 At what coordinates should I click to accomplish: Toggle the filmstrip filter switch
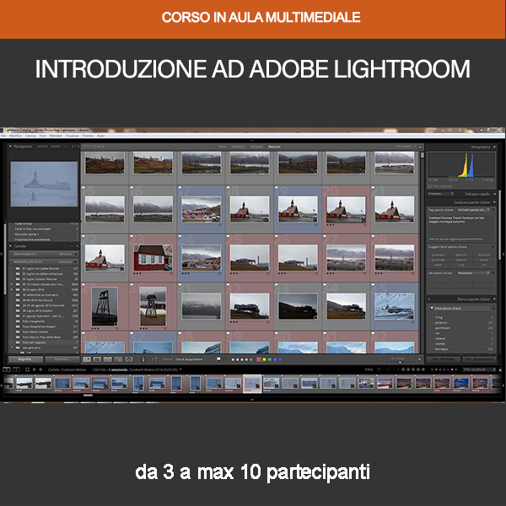pos(500,369)
